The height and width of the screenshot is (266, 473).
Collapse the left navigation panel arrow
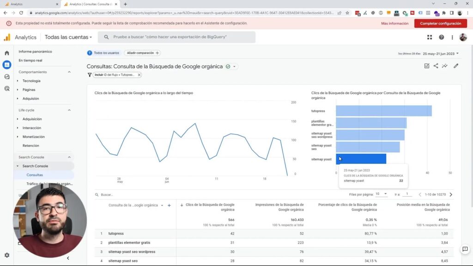68,258
